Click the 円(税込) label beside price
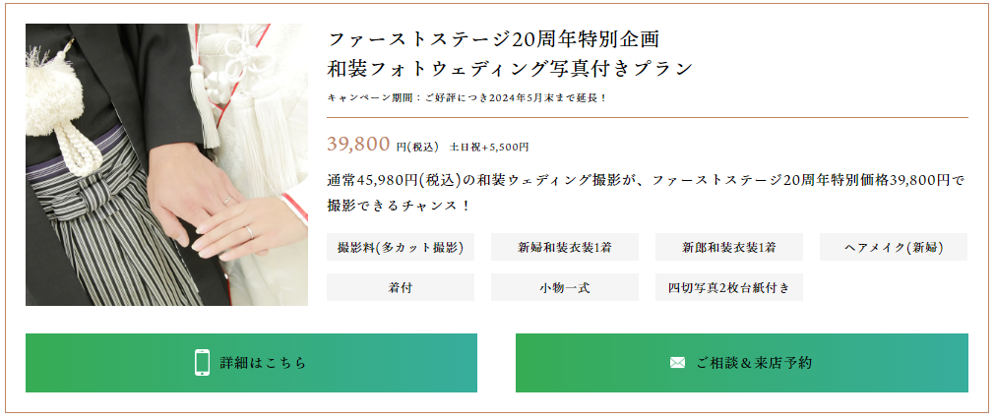 [416, 148]
